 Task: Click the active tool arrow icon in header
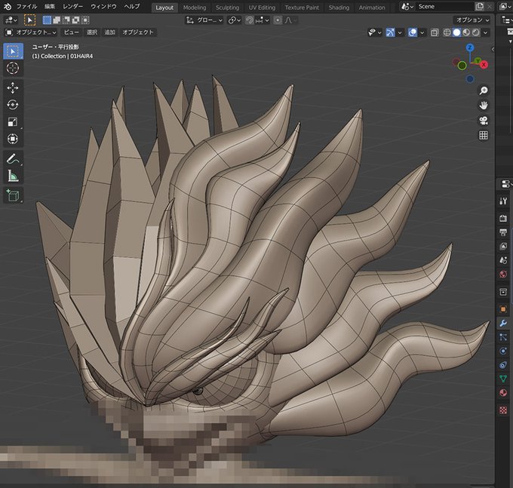[29, 20]
